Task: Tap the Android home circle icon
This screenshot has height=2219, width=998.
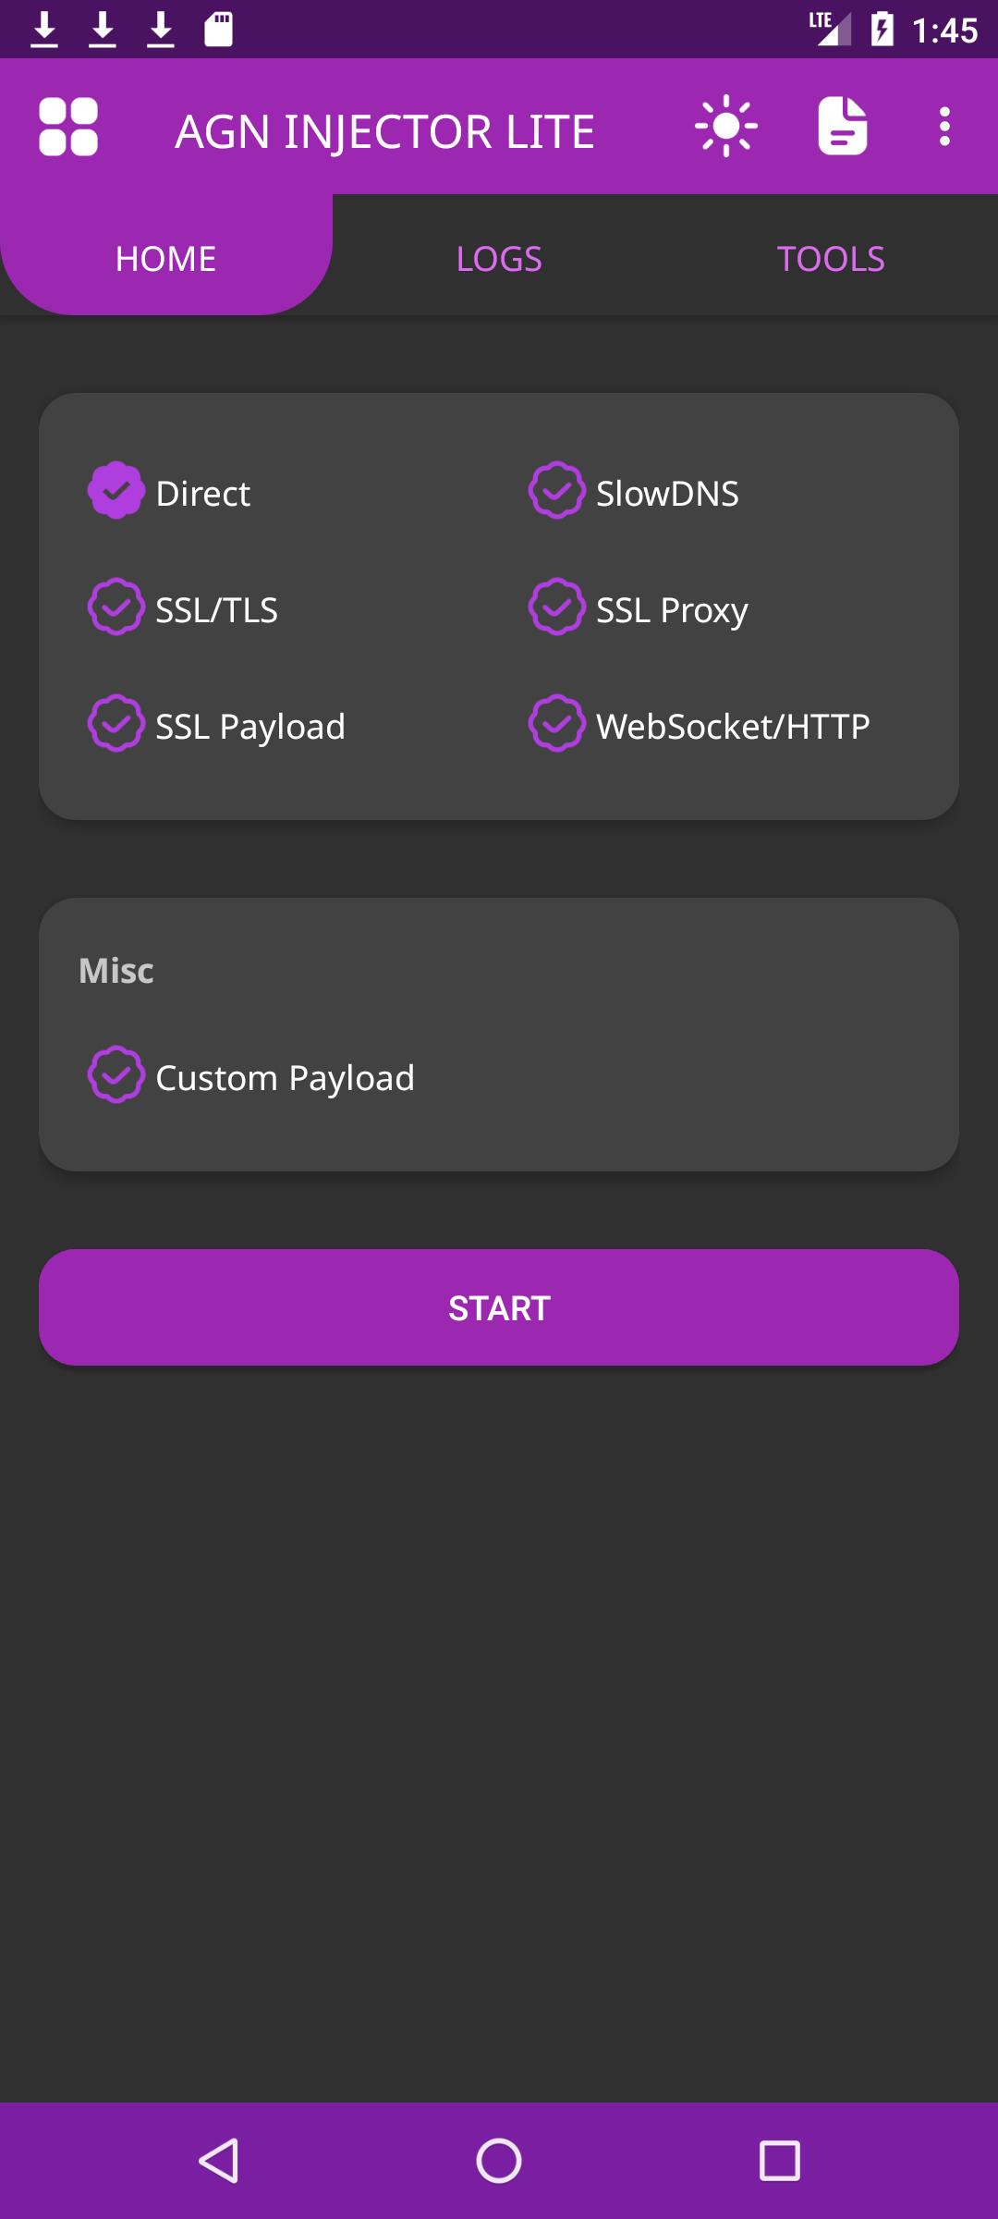Action: (x=499, y=2161)
